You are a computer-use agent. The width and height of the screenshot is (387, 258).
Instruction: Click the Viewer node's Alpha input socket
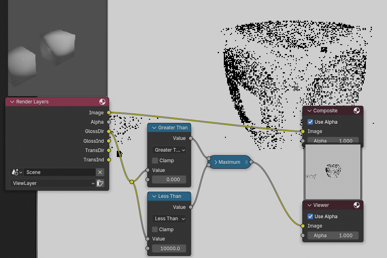303,235
